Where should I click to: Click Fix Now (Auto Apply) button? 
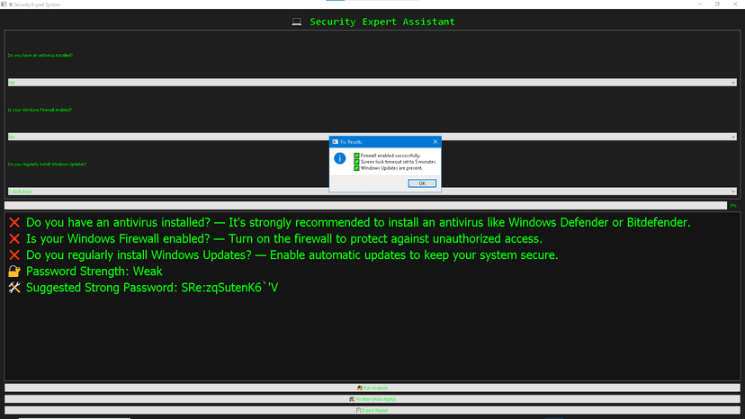click(x=372, y=399)
